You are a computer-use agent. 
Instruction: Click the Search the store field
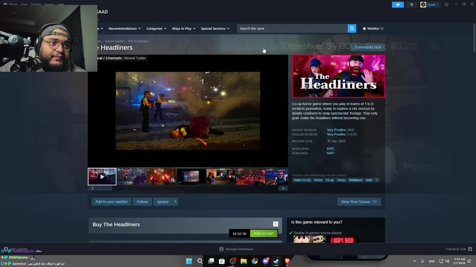(292, 29)
